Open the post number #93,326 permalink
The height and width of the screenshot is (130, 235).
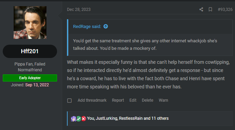(x=225, y=10)
